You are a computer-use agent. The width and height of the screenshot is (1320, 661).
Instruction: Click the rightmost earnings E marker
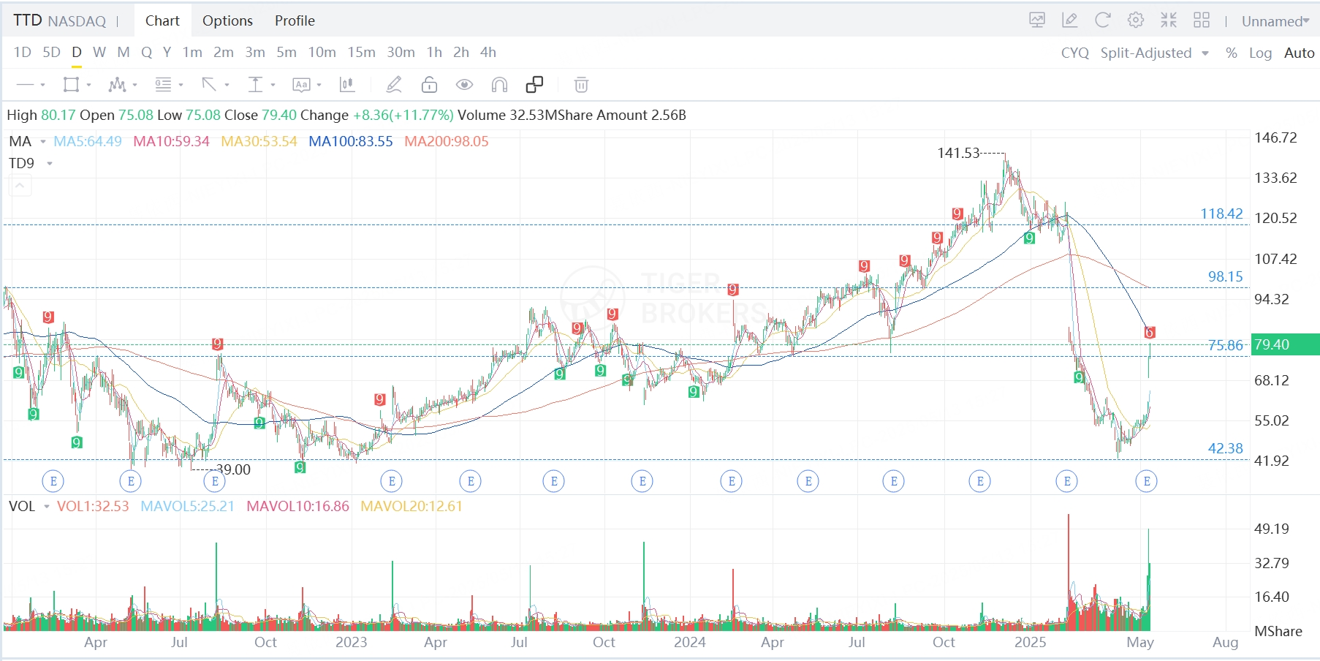[1147, 481]
